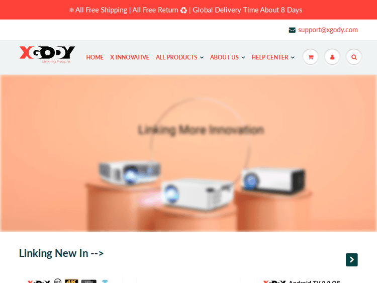Click the free shipping announcement banner

coord(189,10)
